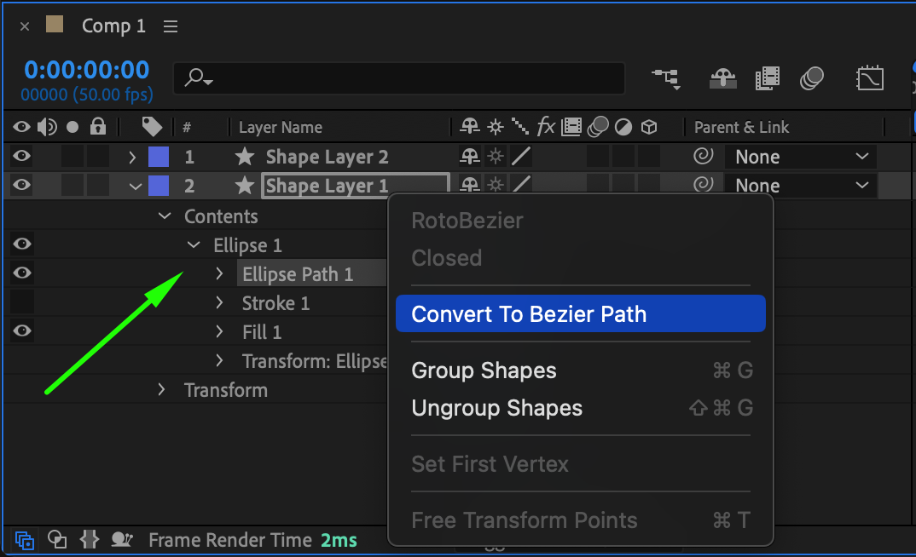Click the Transfer Controls pane icon
The image size is (916, 557).
[x=57, y=540]
